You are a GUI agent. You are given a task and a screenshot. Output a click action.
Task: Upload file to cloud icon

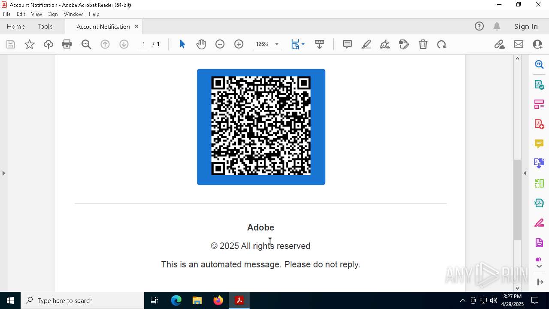coord(48,44)
